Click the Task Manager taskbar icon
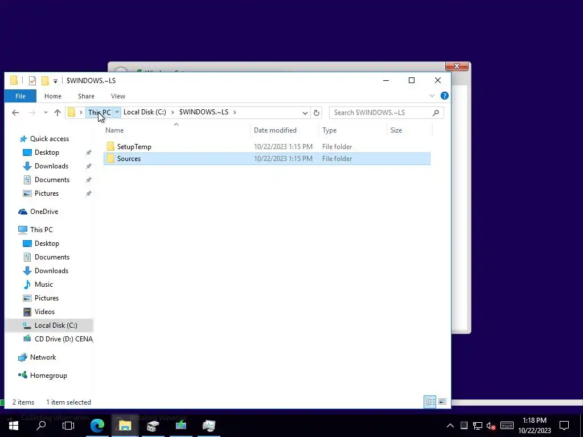Screen dimensions: 583x437 click(208, 426)
